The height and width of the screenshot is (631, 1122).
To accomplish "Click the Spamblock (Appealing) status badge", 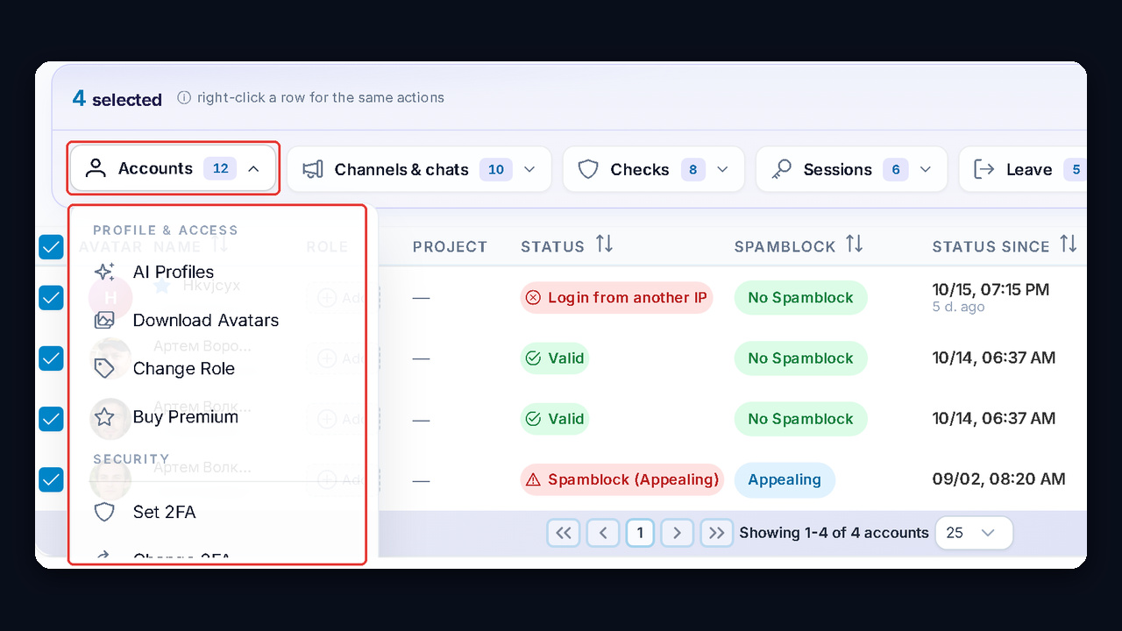I will coord(621,479).
